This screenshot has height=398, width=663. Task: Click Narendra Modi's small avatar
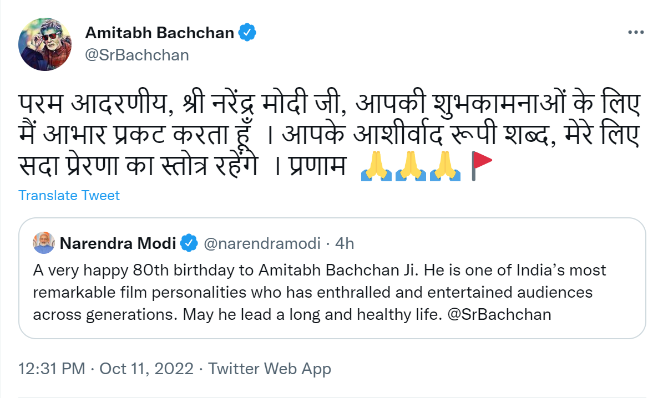click(x=44, y=243)
